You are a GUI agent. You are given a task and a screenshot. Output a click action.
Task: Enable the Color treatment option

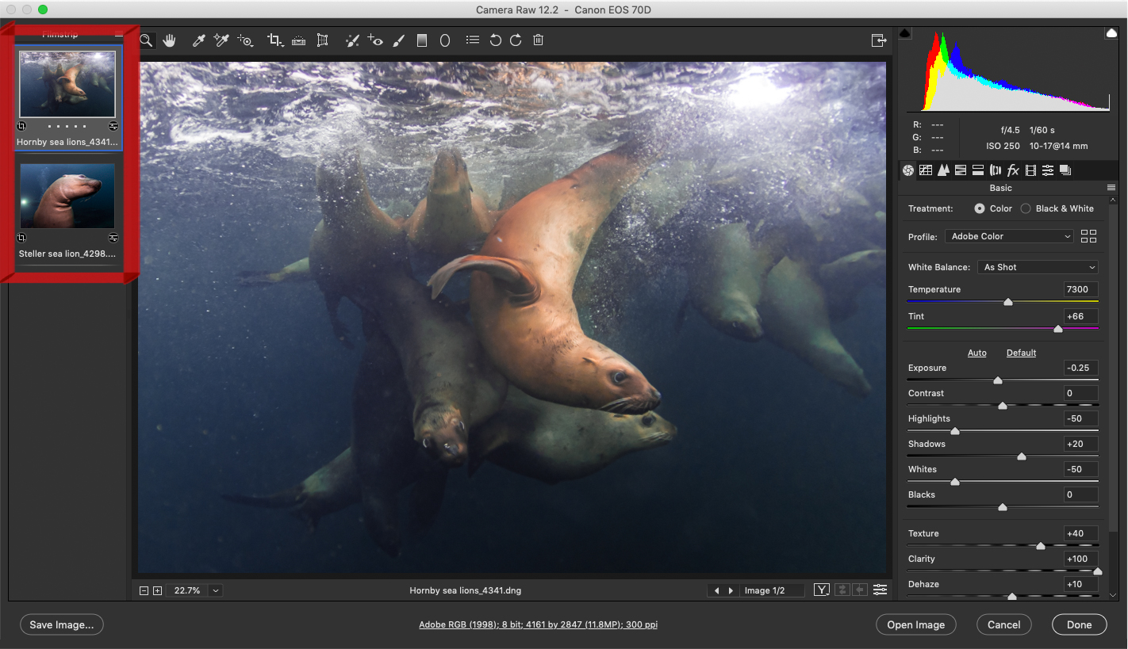pos(981,208)
